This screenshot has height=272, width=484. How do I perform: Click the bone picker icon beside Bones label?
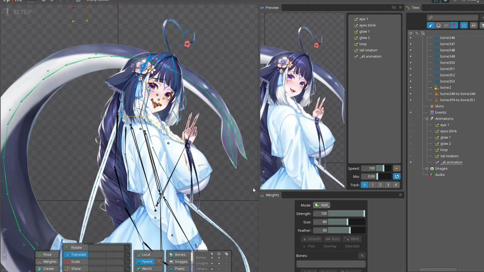362,255
